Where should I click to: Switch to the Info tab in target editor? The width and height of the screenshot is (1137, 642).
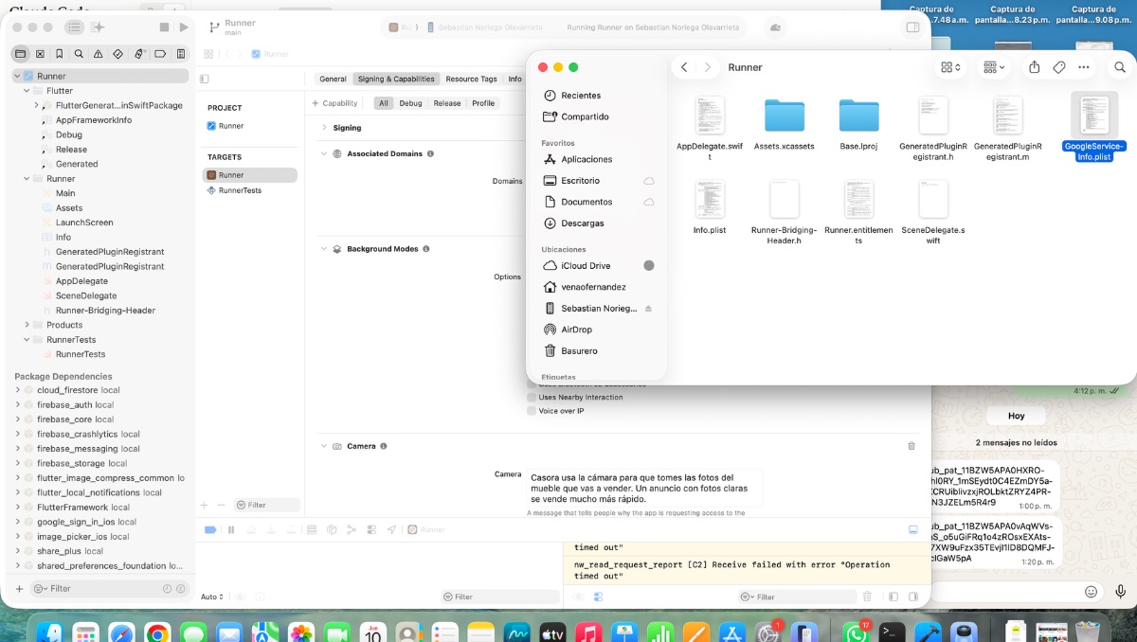click(x=514, y=80)
